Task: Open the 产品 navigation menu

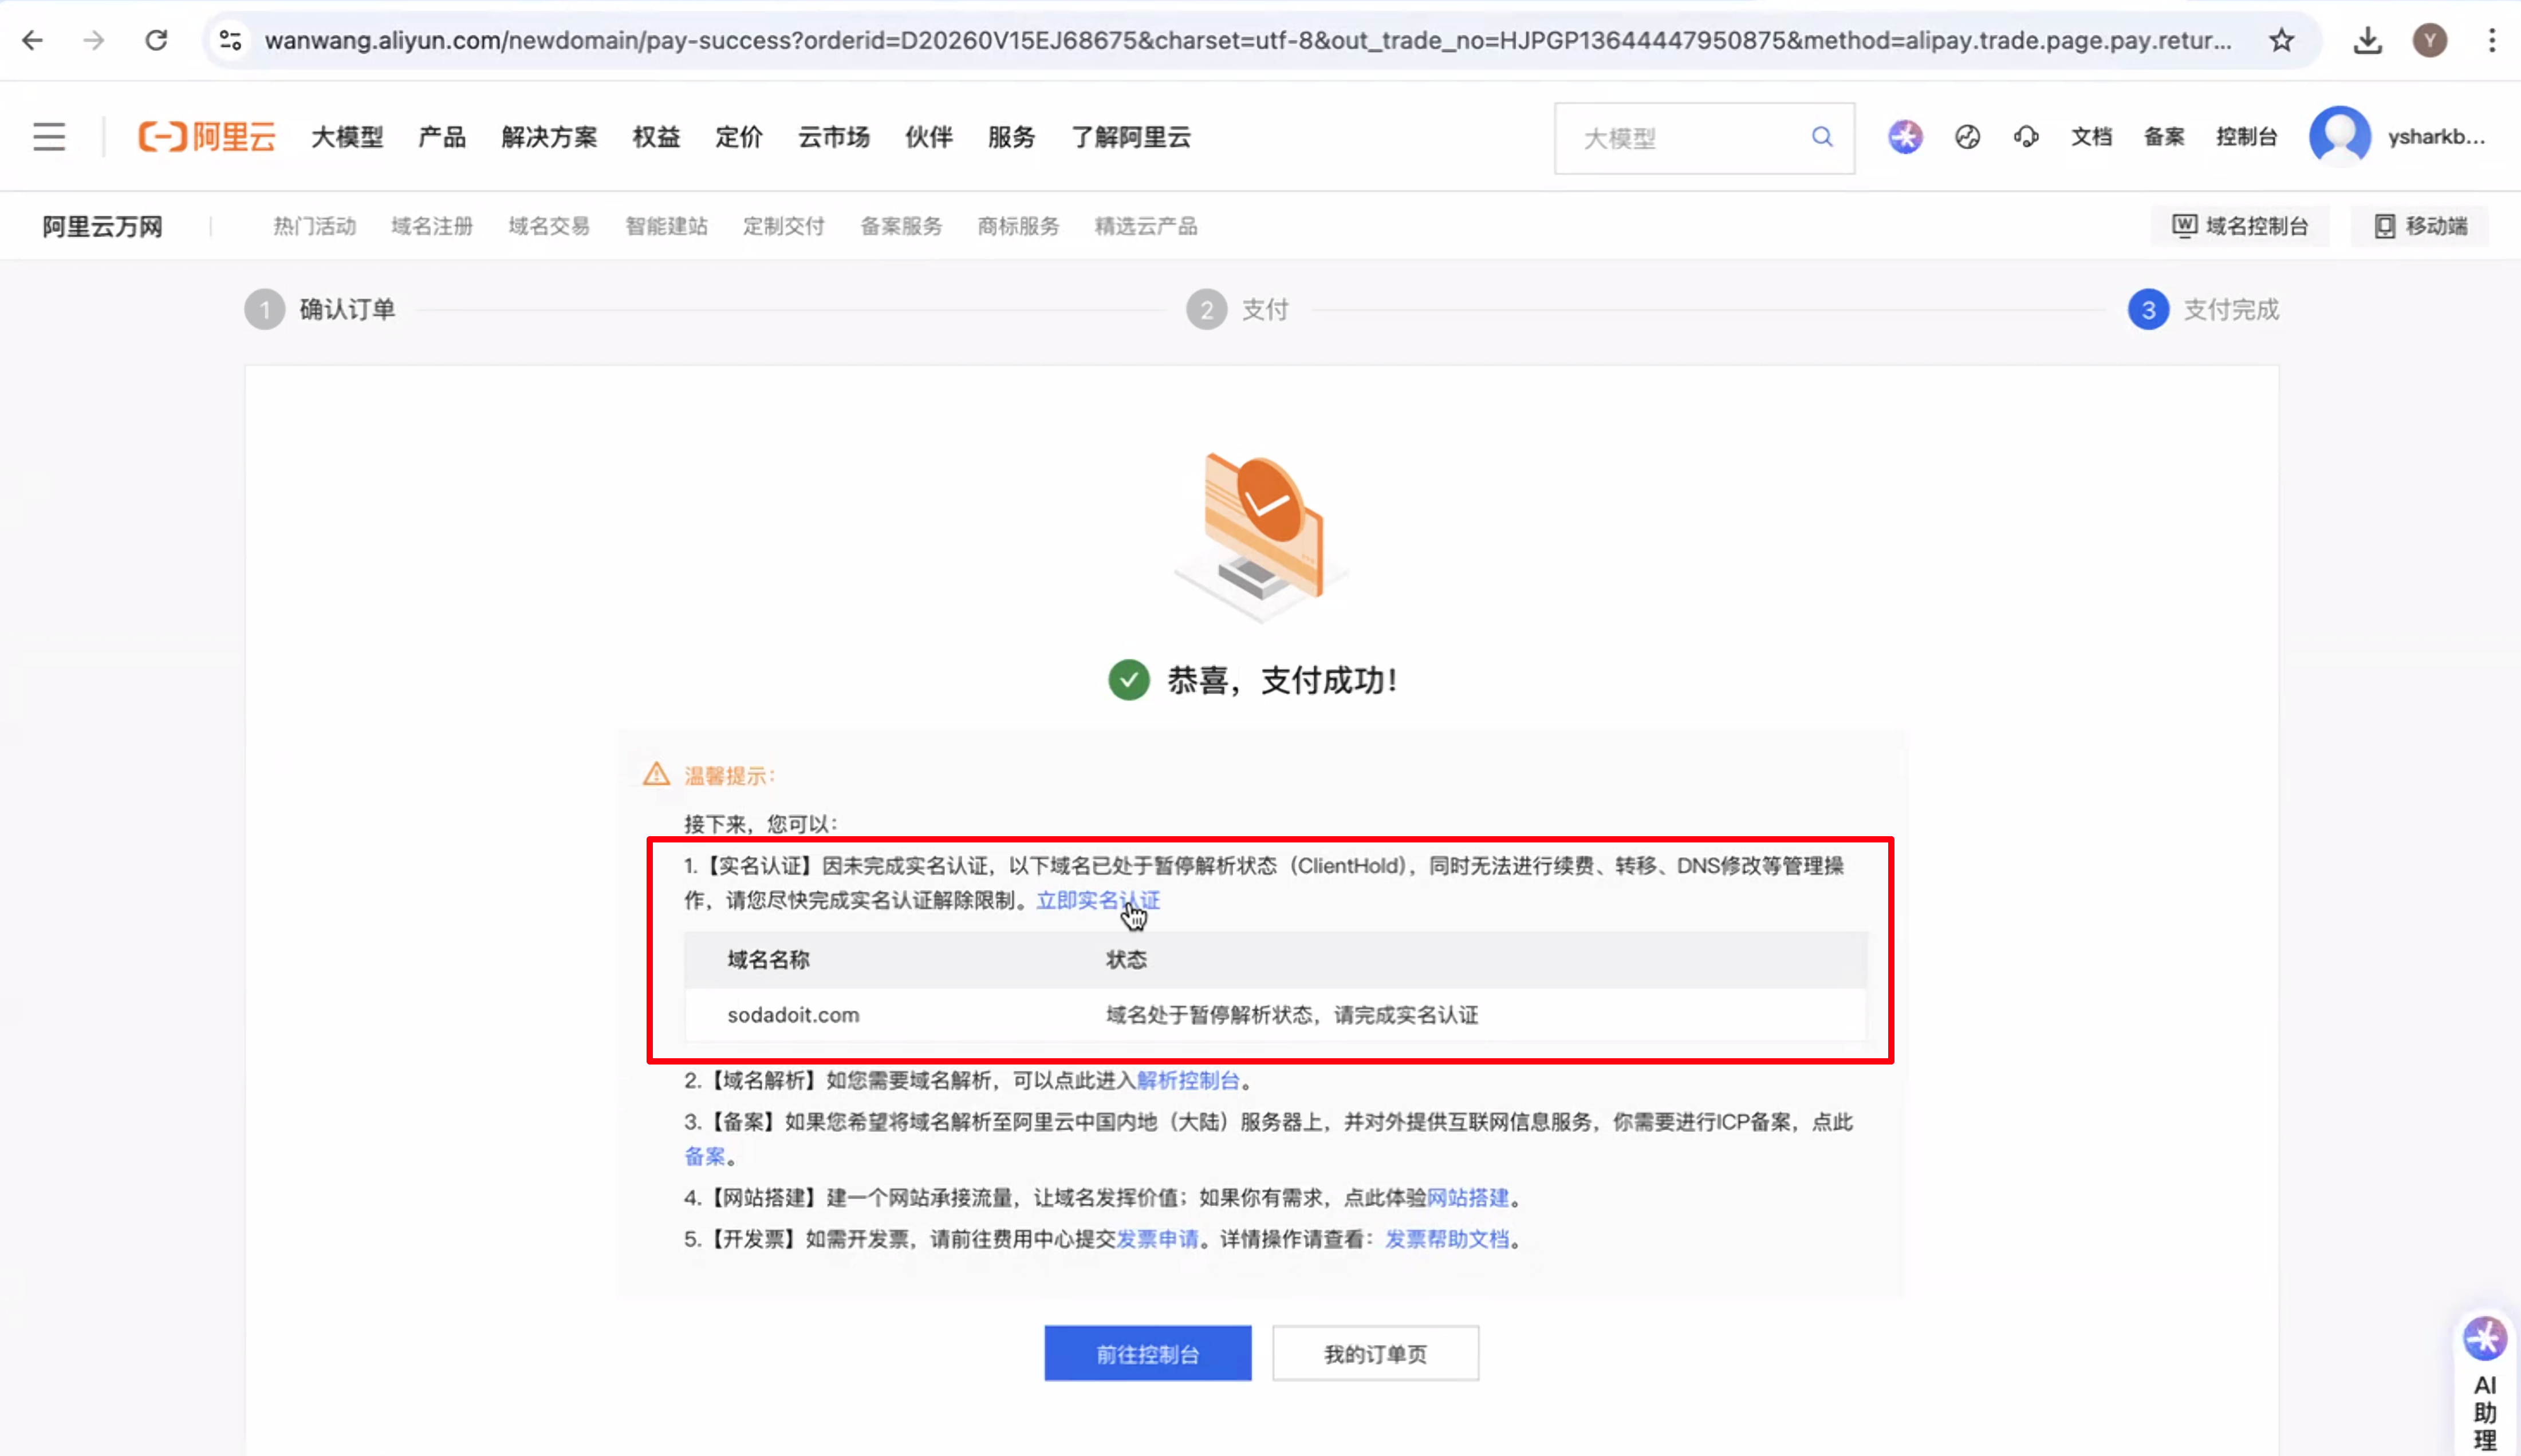Action: click(442, 137)
